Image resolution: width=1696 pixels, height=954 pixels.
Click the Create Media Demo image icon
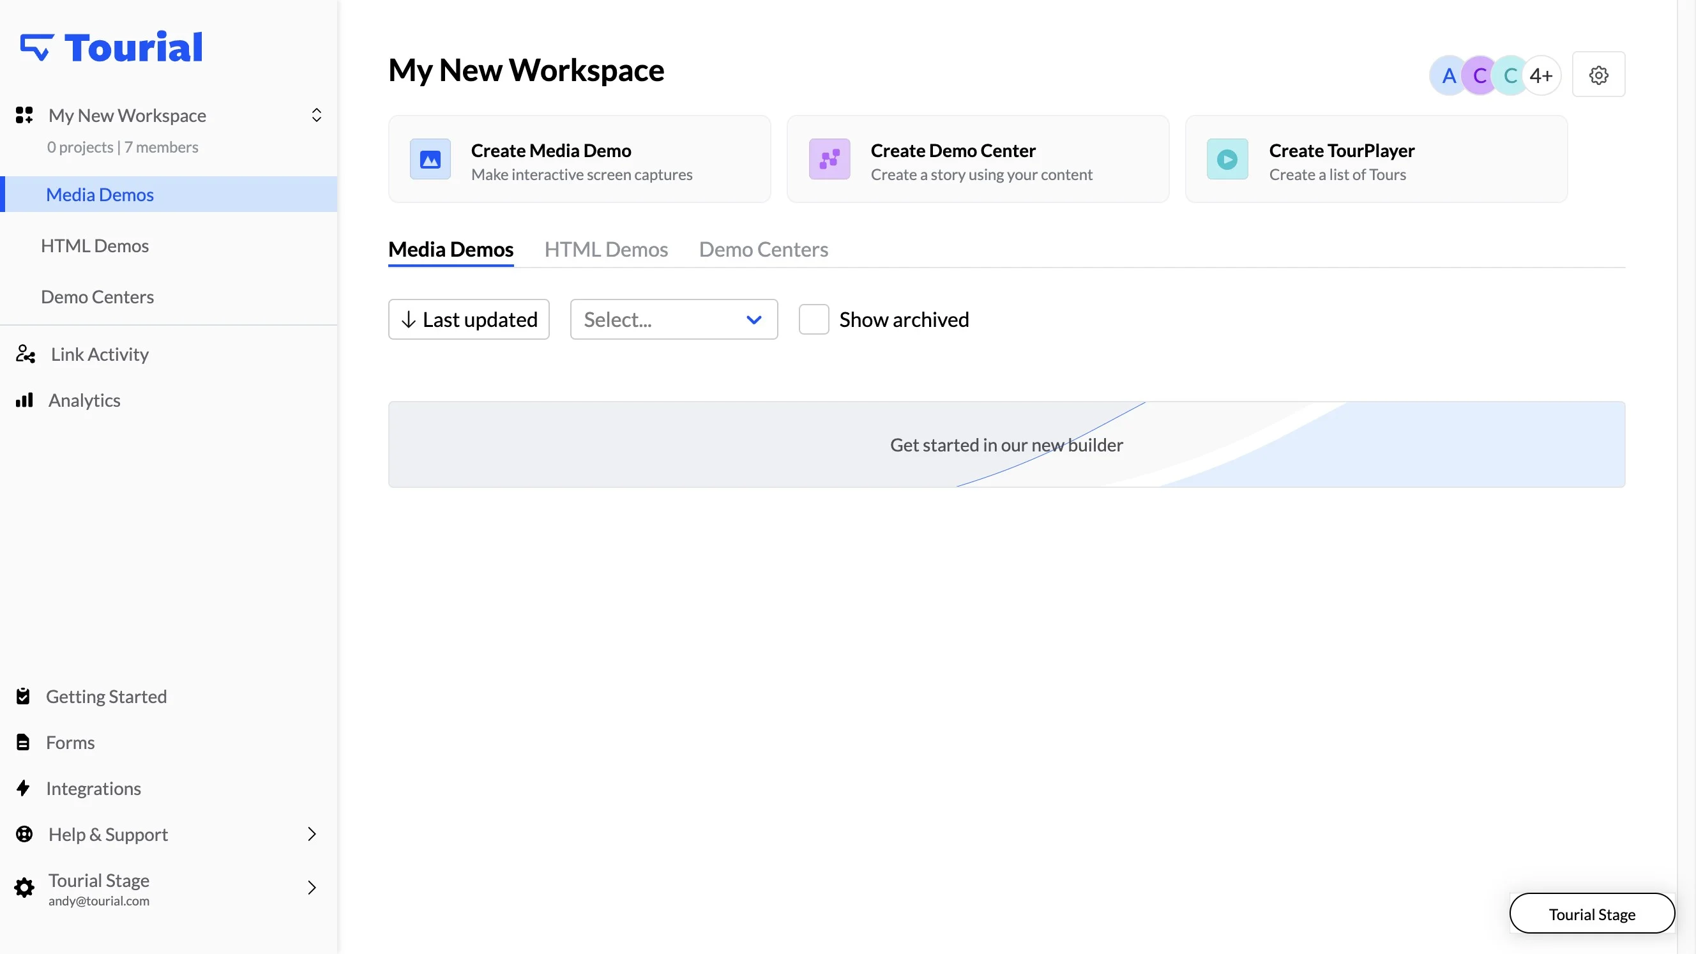click(430, 160)
